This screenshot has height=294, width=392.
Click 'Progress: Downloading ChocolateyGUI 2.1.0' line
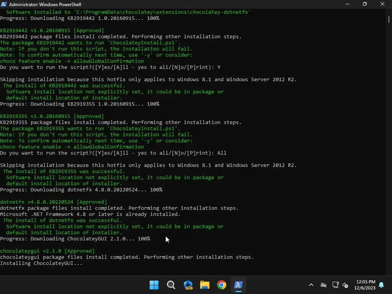[75, 239]
